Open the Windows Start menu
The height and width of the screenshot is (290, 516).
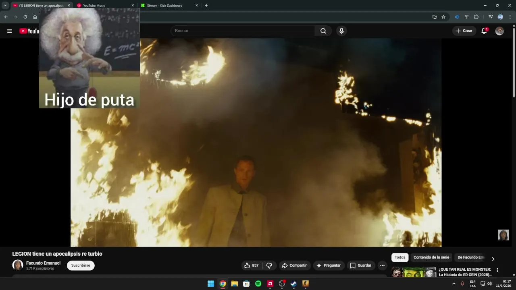[x=211, y=284]
